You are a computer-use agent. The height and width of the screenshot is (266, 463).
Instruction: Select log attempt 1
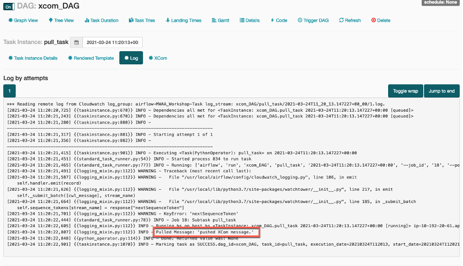coord(9,91)
